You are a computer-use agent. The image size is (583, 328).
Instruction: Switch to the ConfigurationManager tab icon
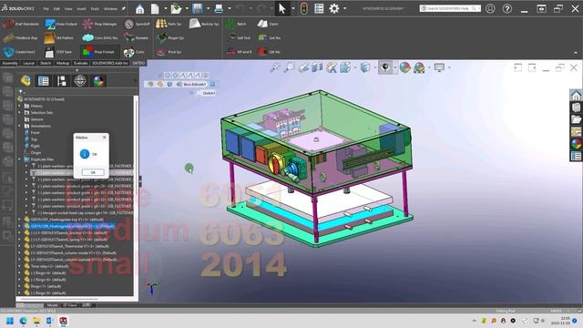[62, 81]
